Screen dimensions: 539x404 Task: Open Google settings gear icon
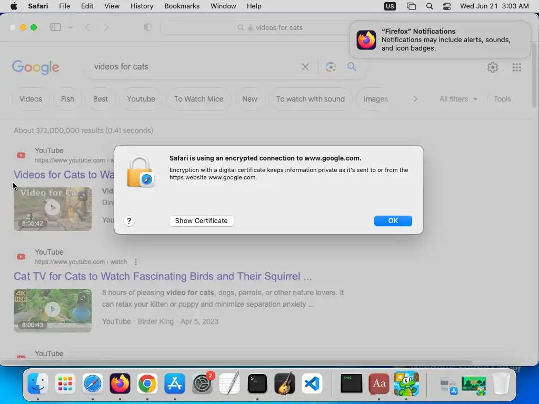pyautogui.click(x=493, y=67)
